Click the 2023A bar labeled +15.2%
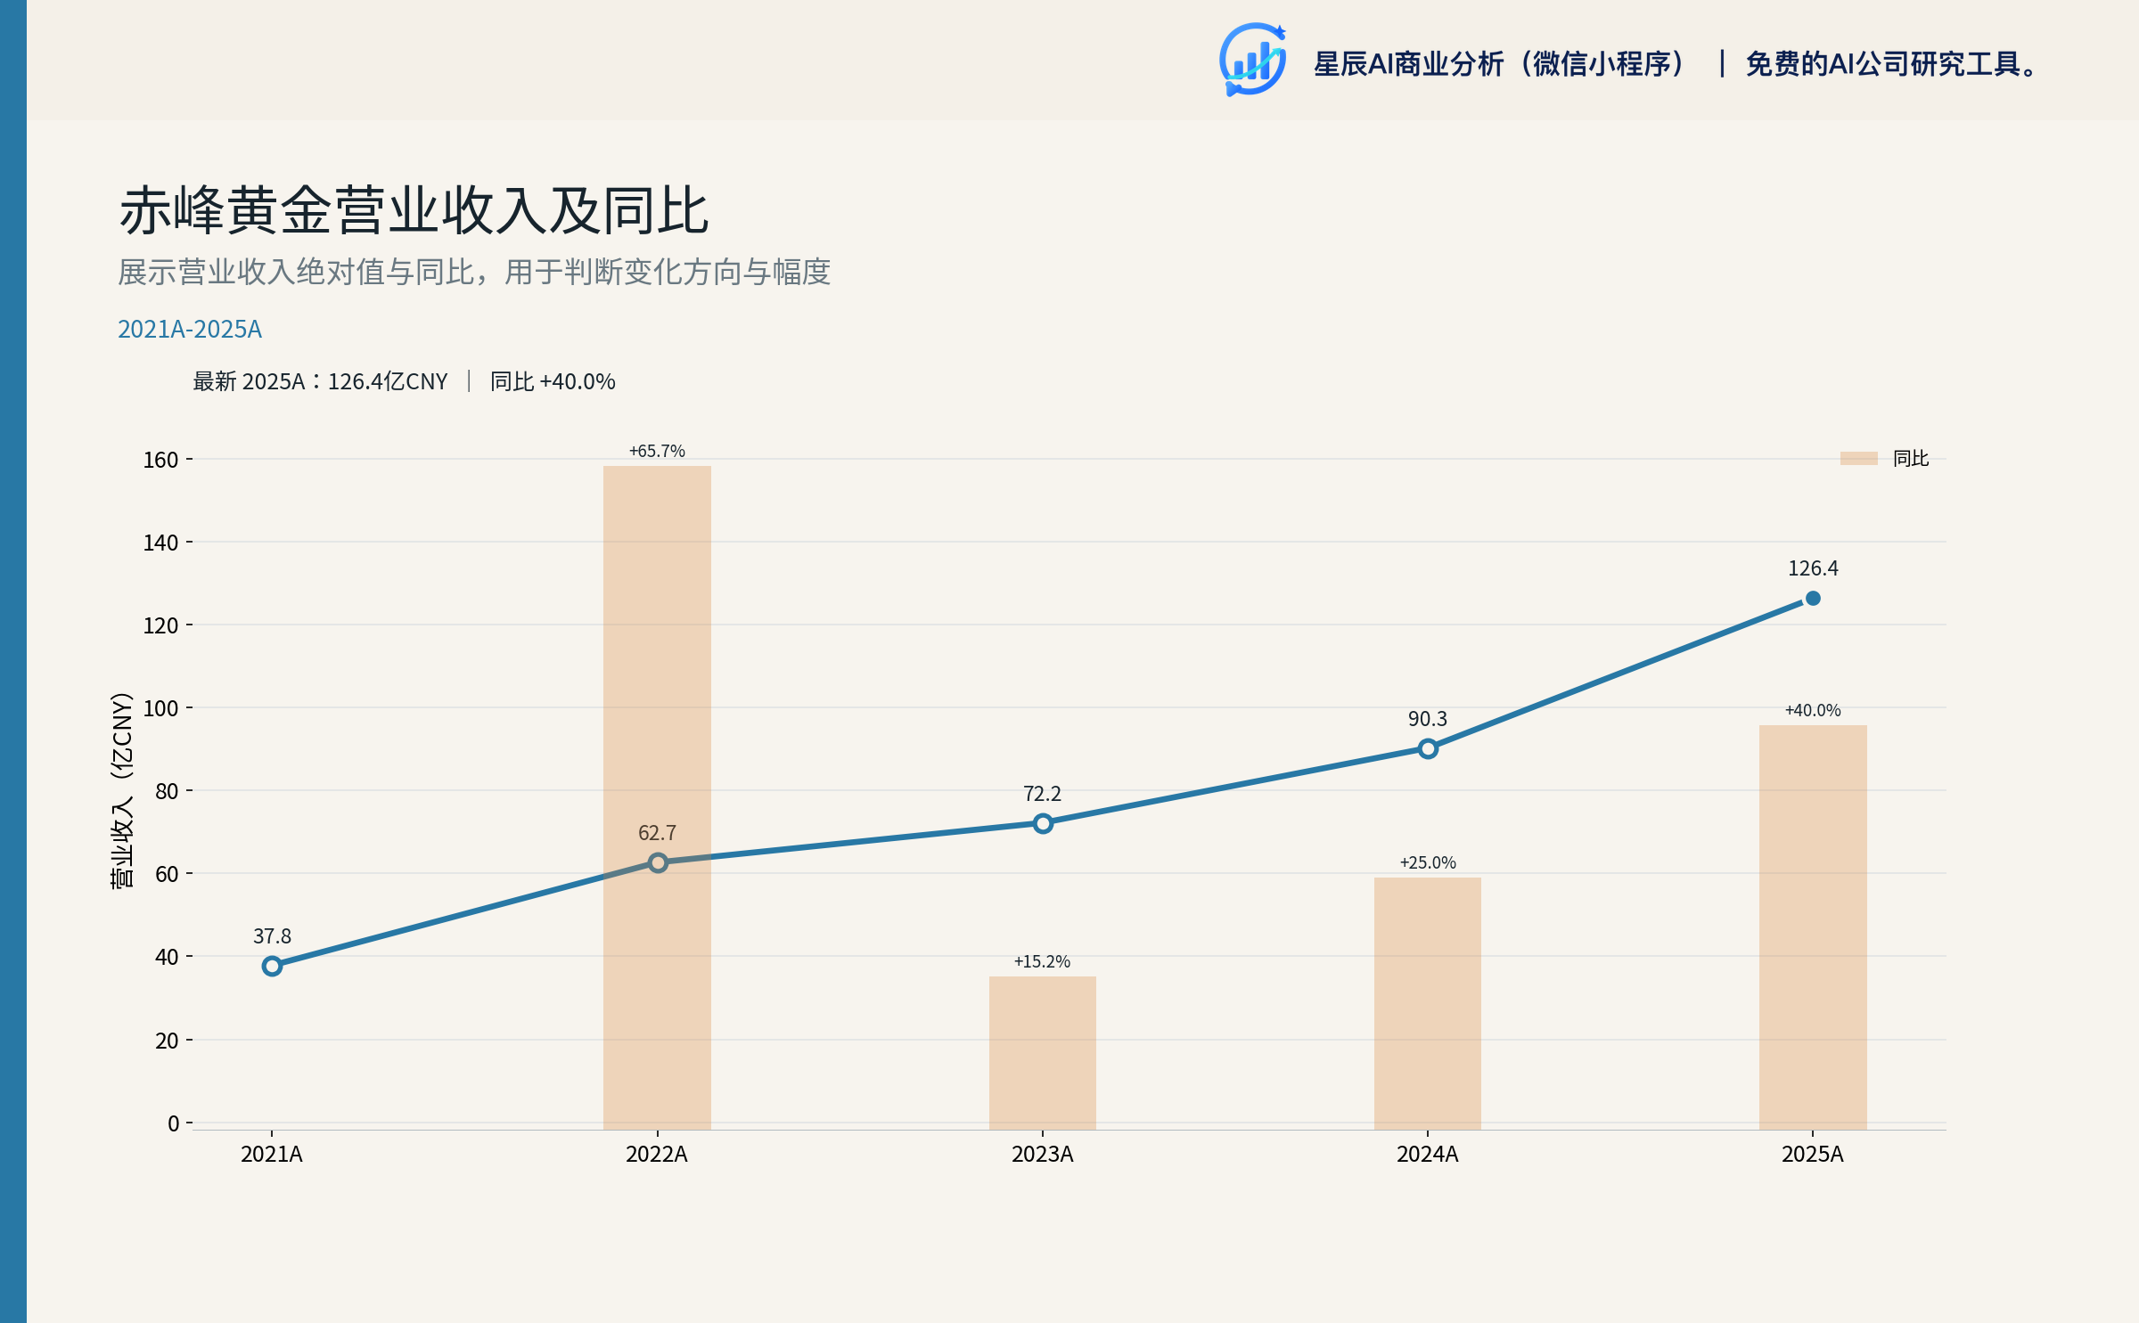 click(x=1043, y=1053)
